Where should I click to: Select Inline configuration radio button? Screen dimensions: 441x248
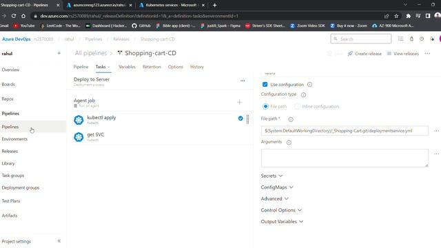[x=297, y=106]
